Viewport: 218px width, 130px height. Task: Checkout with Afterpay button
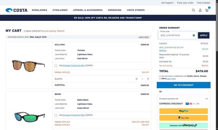click(x=184, y=126)
